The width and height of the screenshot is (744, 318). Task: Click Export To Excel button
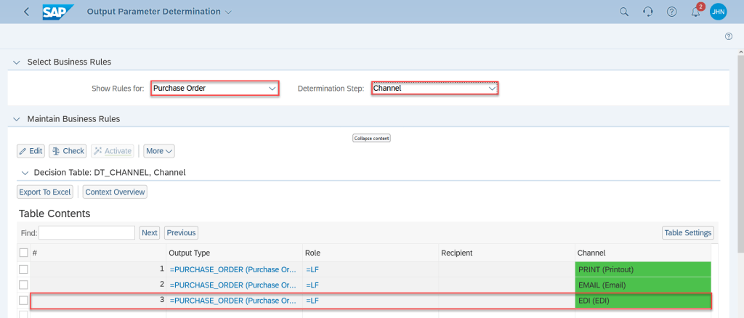[45, 192]
